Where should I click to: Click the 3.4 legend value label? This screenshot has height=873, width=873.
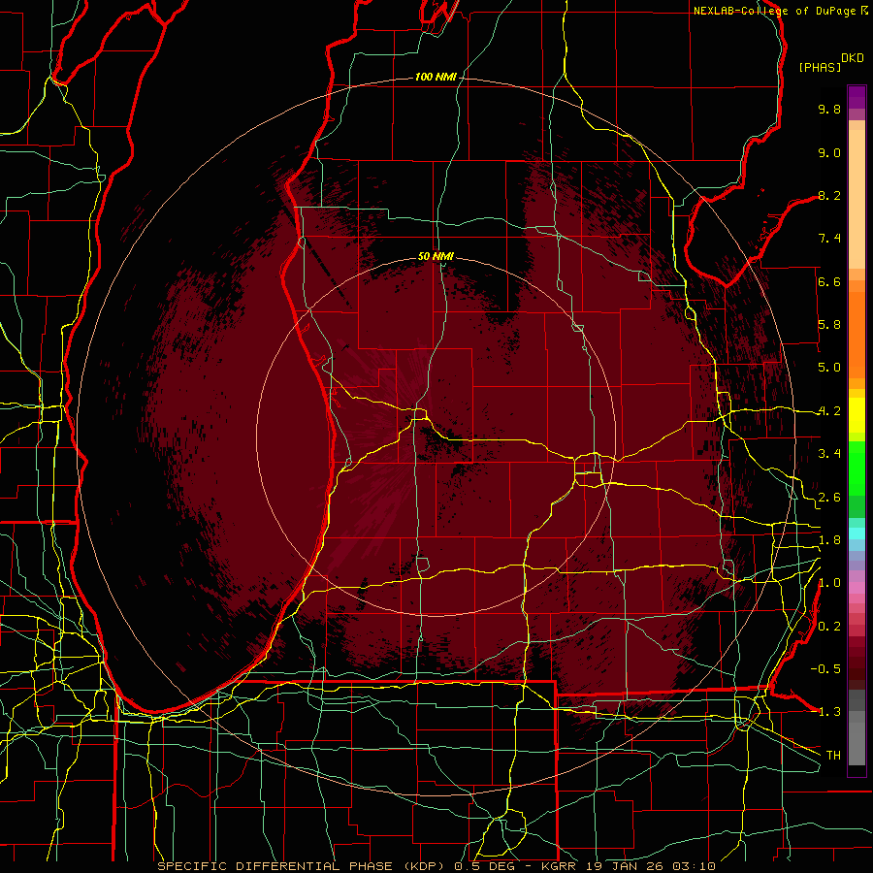[829, 454]
